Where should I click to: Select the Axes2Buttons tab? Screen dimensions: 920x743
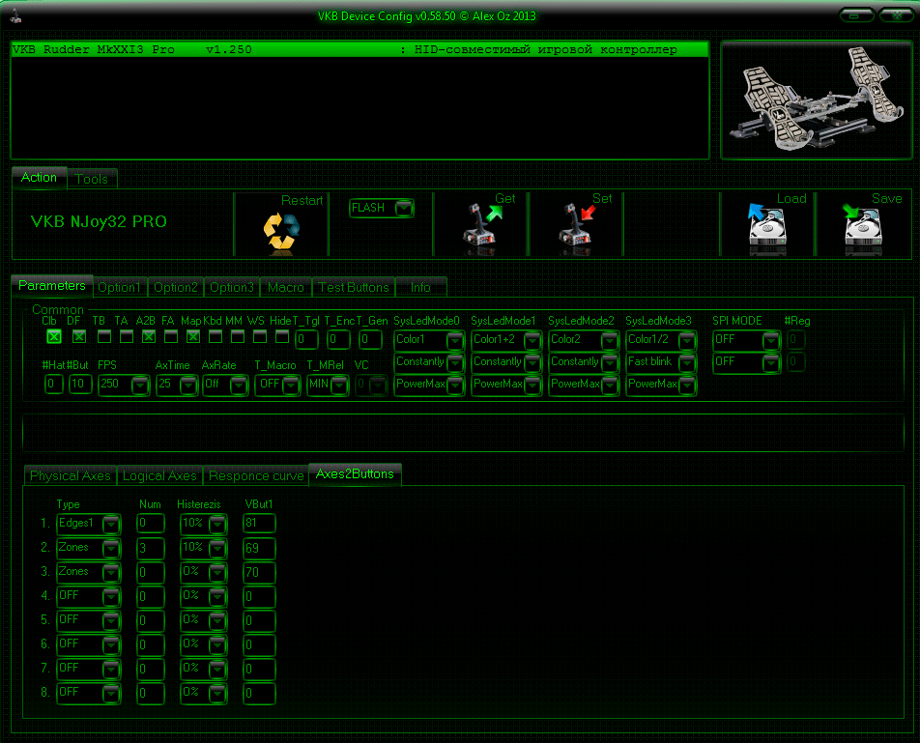(x=355, y=473)
